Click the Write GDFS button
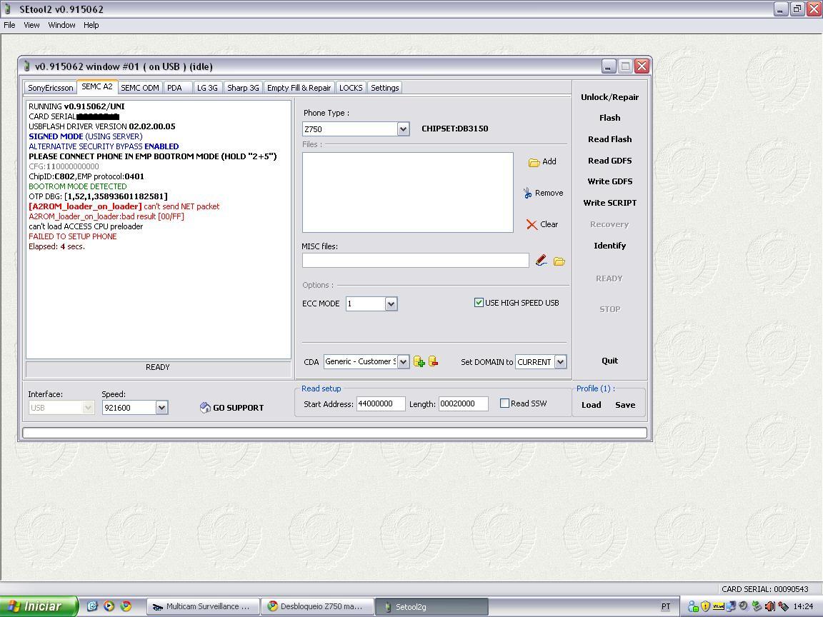Viewport: 823px width, 617px height. point(609,181)
